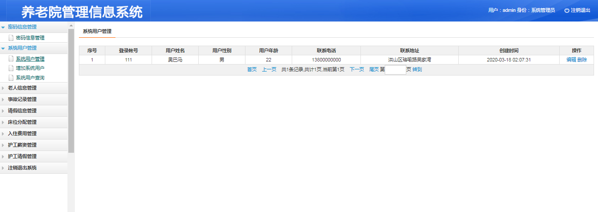Expand the 请假信息管理 section

pyautogui.click(x=34, y=111)
